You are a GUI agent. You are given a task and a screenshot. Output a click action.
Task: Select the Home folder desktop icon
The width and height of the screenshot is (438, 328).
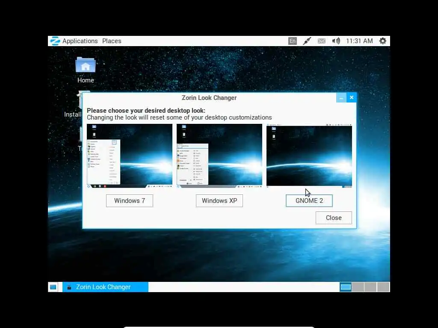pos(86,70)
